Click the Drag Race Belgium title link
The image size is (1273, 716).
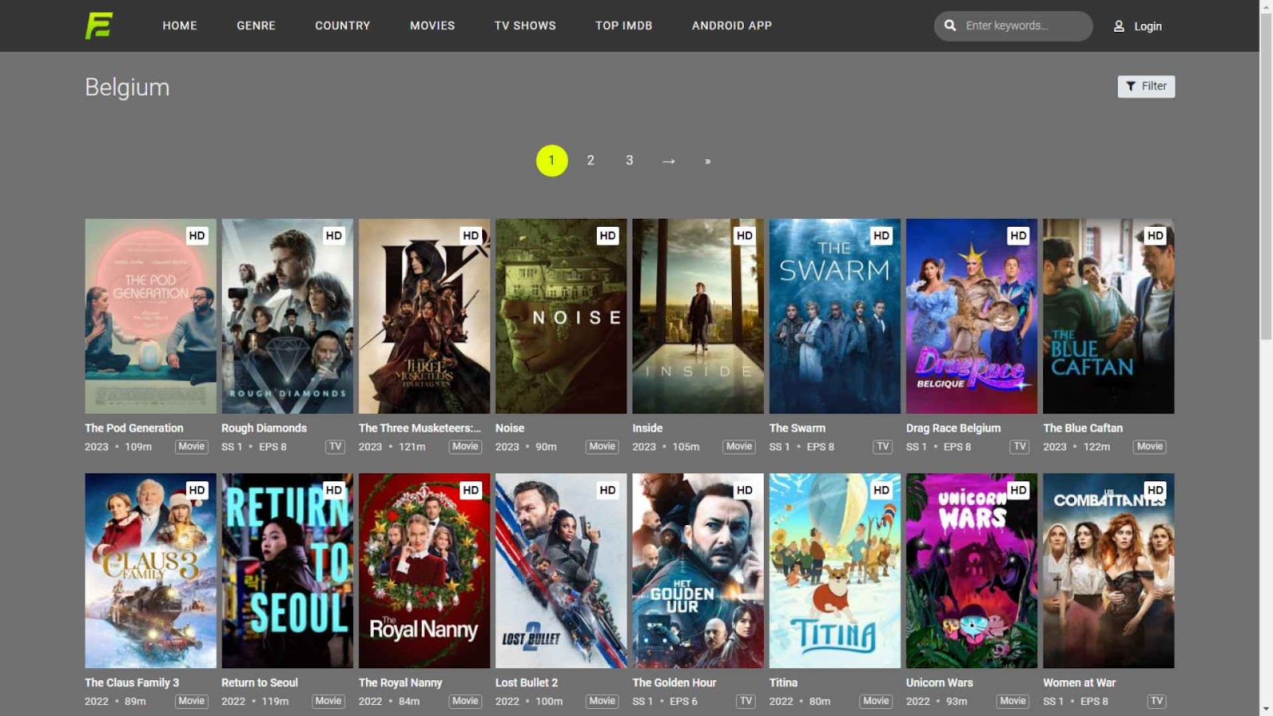[953, 428]
